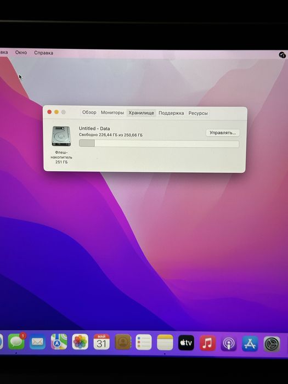This screenshot has height=384, width=288.
Task: Open the Поддержка tab
Action: click(171, 113)
